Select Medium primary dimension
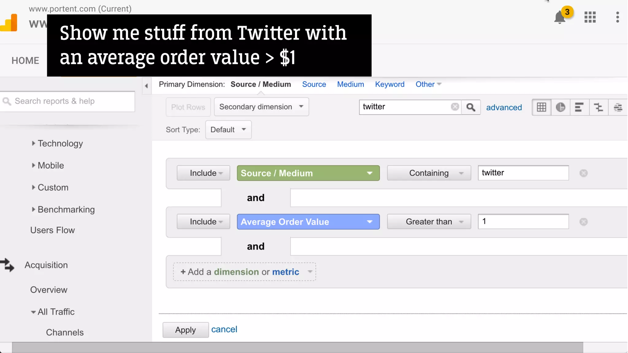628x353 pixels. (x=350, y=84)
